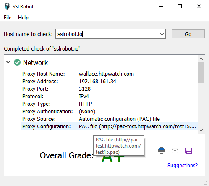This screenshot has width=209, height=186.
Task: Click the truncated PAC file URL value
Action: point(137,127)
